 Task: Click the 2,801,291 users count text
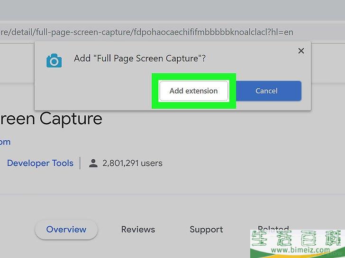pyautogui.click(x=132, y=163)
